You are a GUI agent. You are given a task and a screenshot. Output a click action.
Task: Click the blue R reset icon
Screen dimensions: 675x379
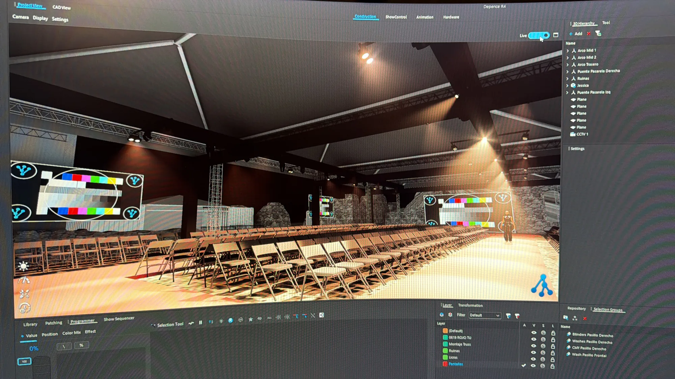[x=231, y=320]
